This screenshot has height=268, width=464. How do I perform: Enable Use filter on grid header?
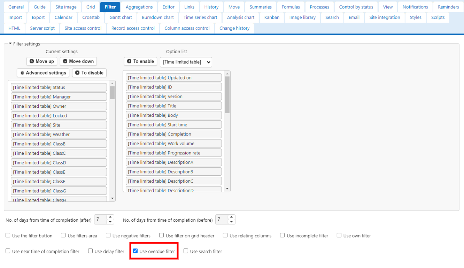coord(162,236)
